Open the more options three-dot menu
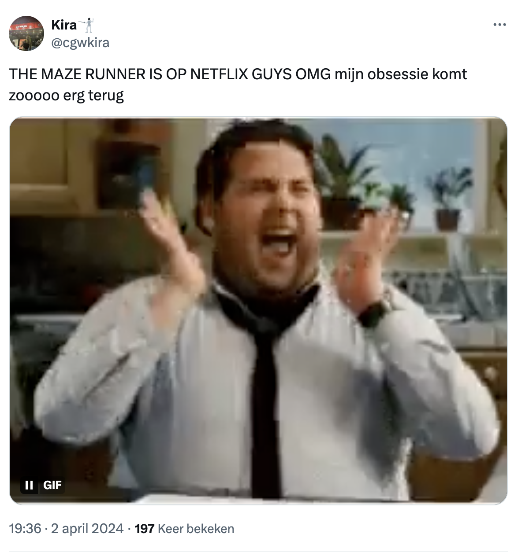518x552 pixels. pos(499,25)
